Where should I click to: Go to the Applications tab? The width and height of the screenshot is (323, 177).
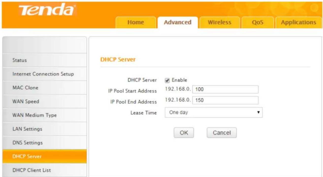click(298, 22)
